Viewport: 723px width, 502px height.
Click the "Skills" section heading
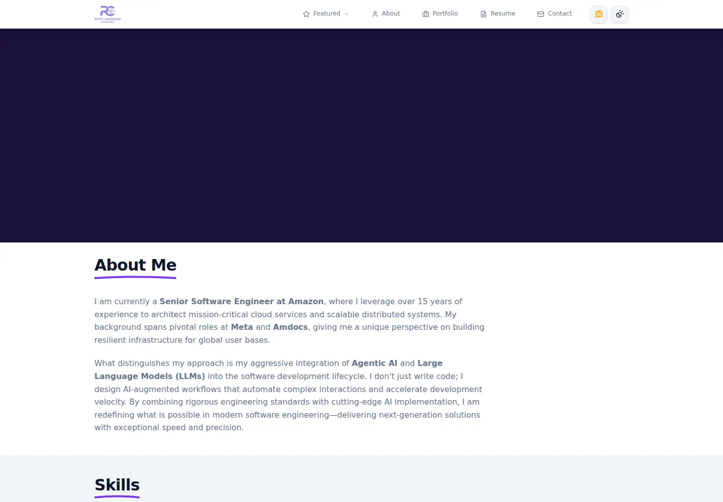coord(117,485)
